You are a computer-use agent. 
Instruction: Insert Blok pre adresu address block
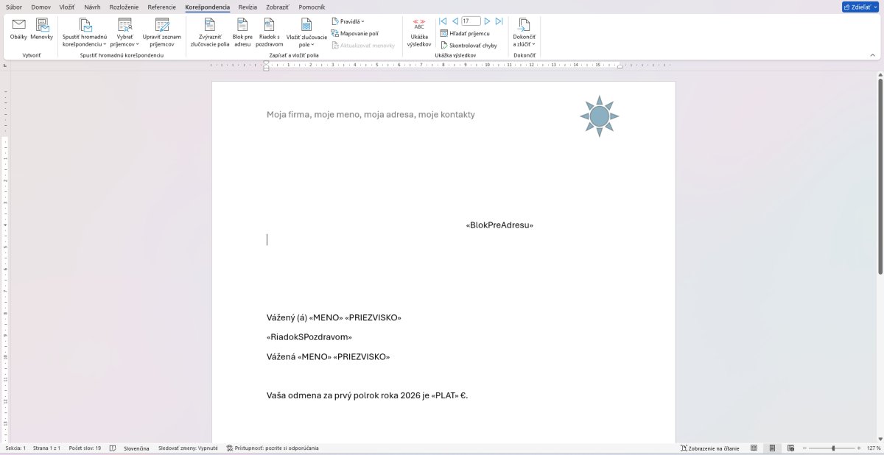tap(242, 33)
